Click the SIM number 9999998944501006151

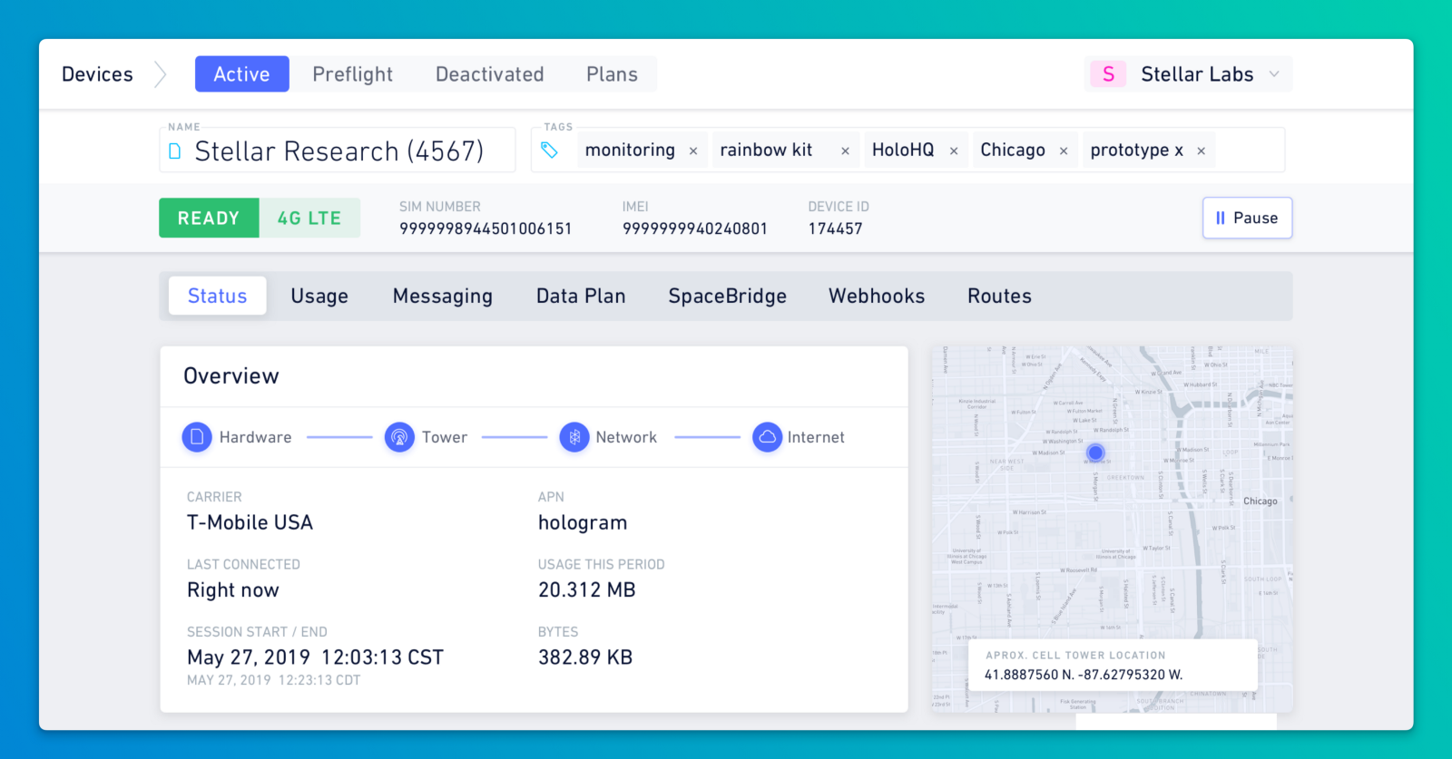486,229
